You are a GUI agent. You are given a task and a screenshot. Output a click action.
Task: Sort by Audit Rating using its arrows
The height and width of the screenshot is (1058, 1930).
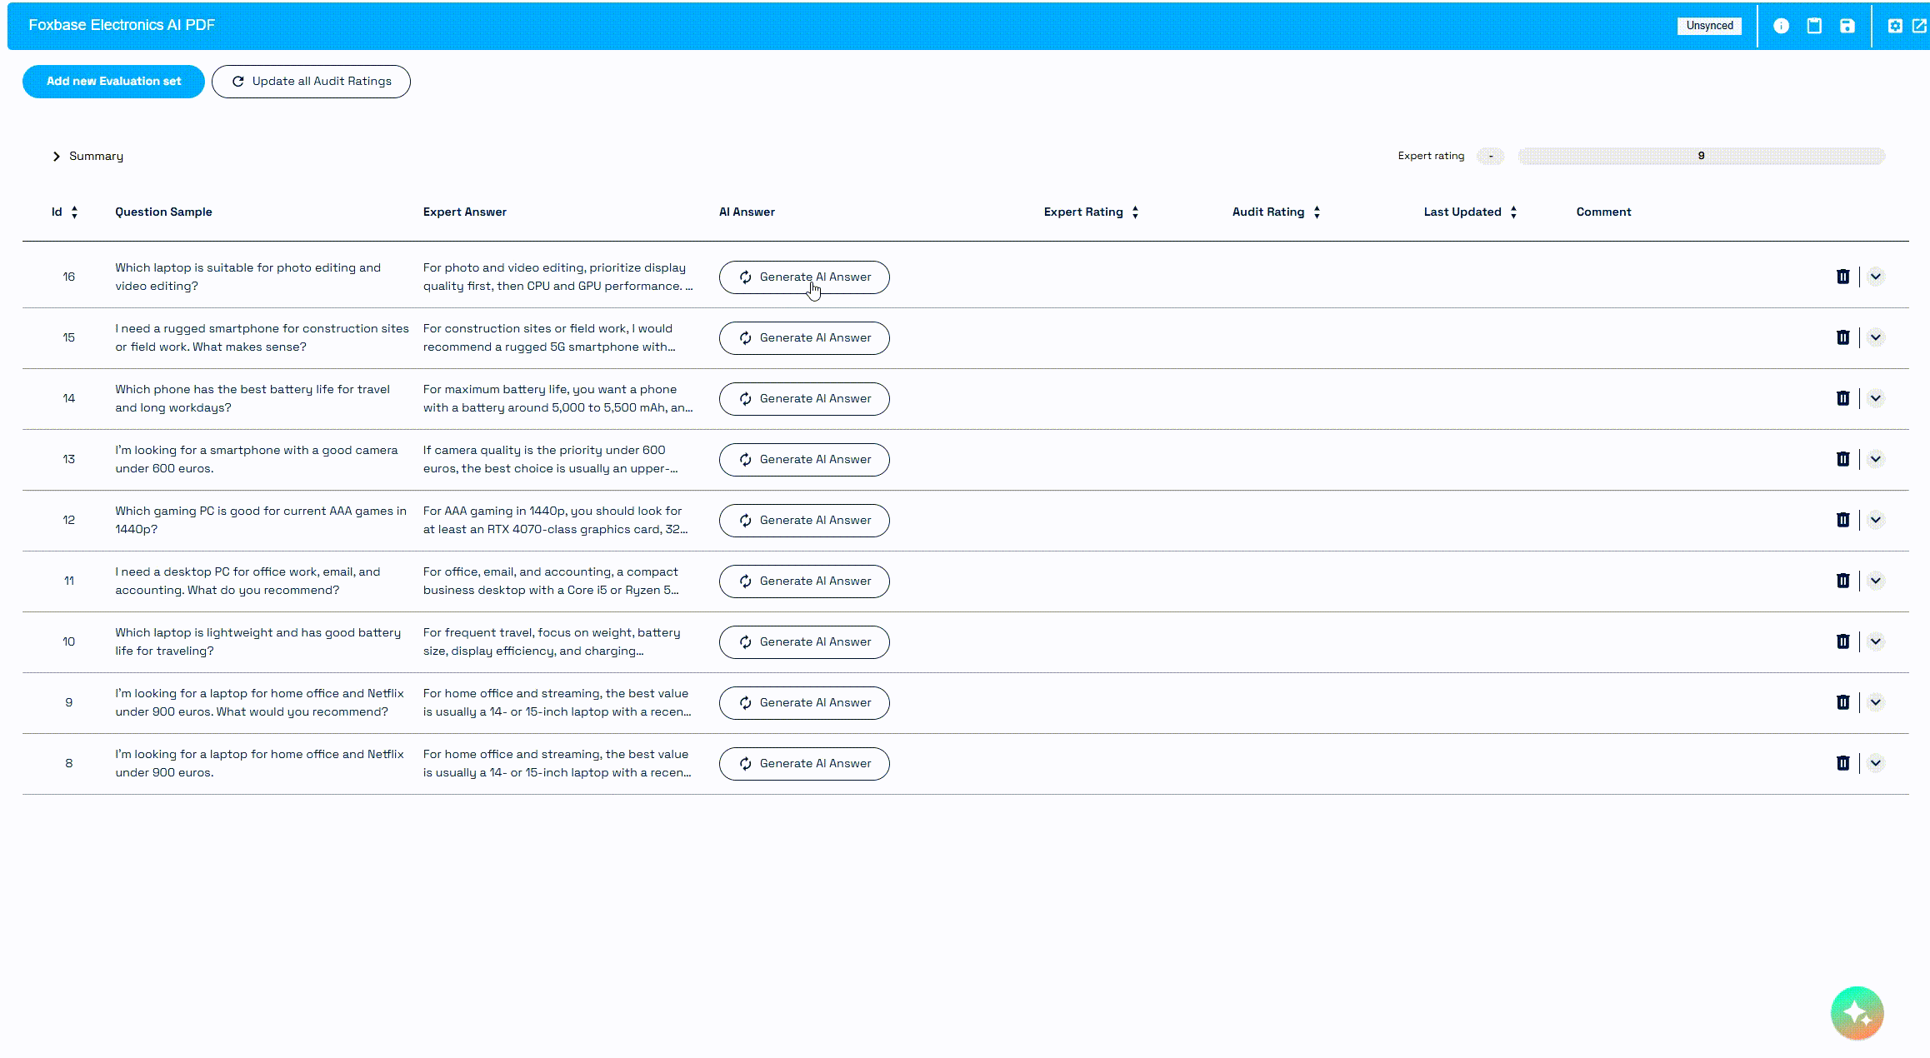click(1317, 212)
